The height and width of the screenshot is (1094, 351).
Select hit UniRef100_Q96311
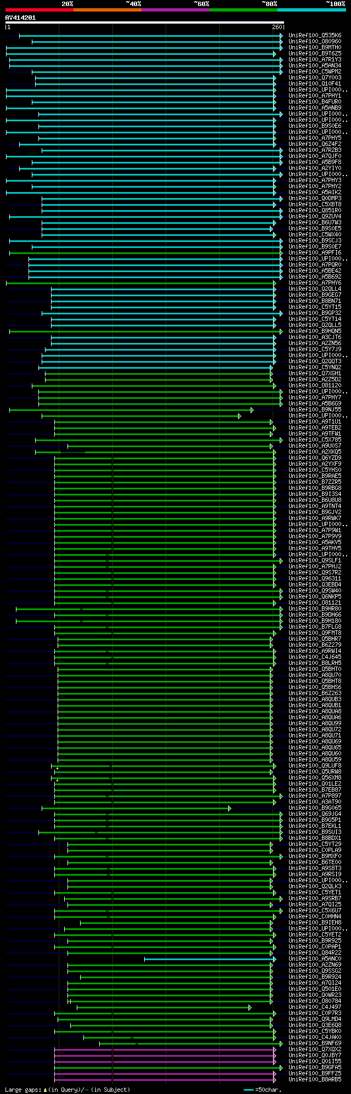pos(315,579)
